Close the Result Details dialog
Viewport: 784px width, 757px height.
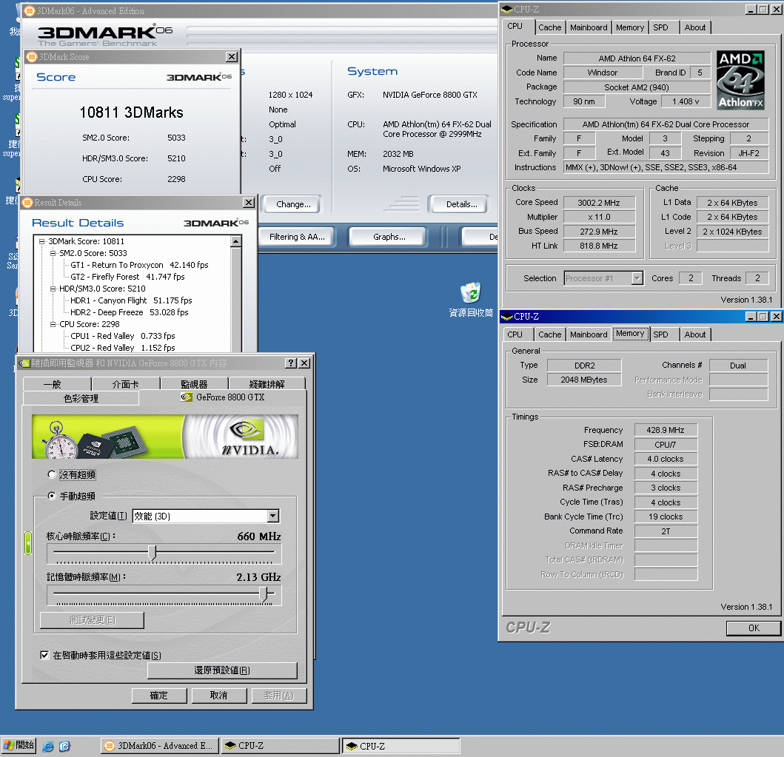[x=249, y=202]
